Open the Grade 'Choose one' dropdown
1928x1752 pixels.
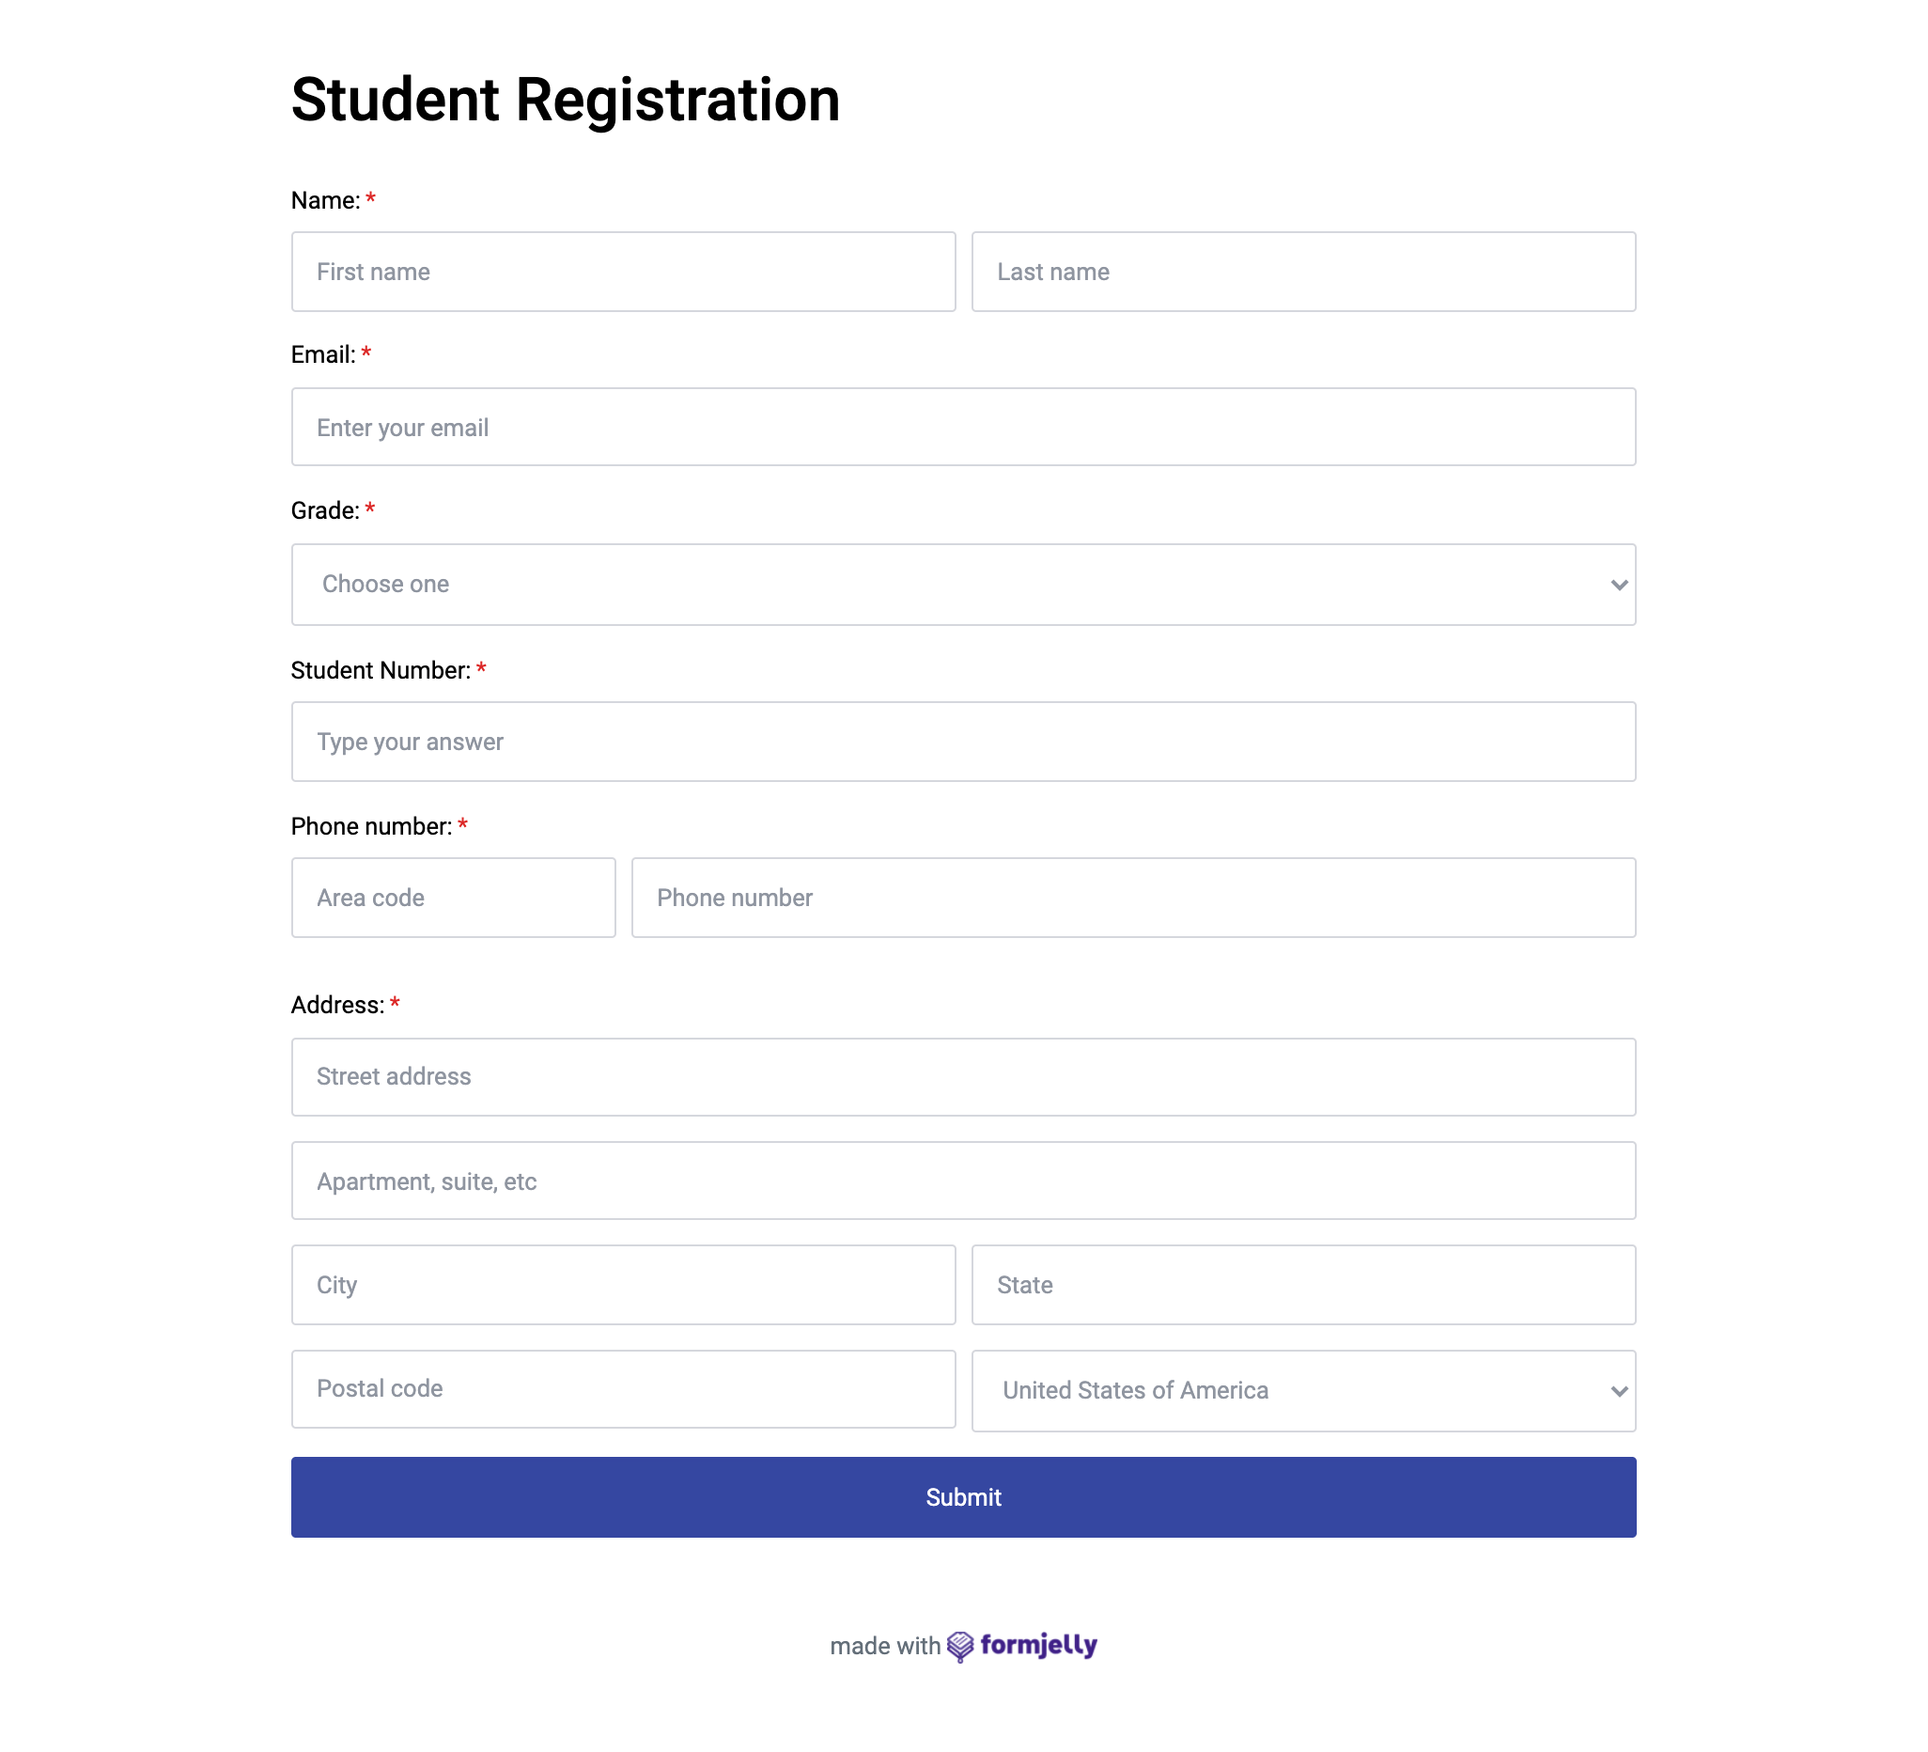[962, 585]
